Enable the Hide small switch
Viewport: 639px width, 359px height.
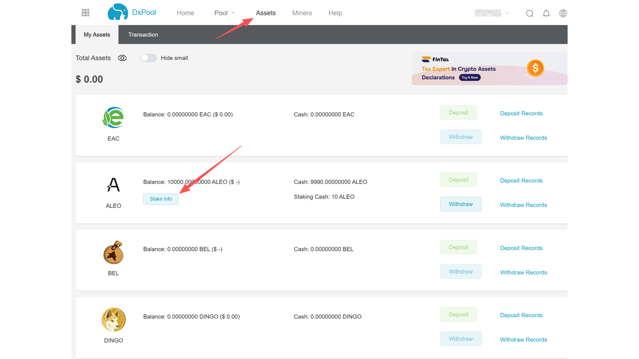pos(148,58)
